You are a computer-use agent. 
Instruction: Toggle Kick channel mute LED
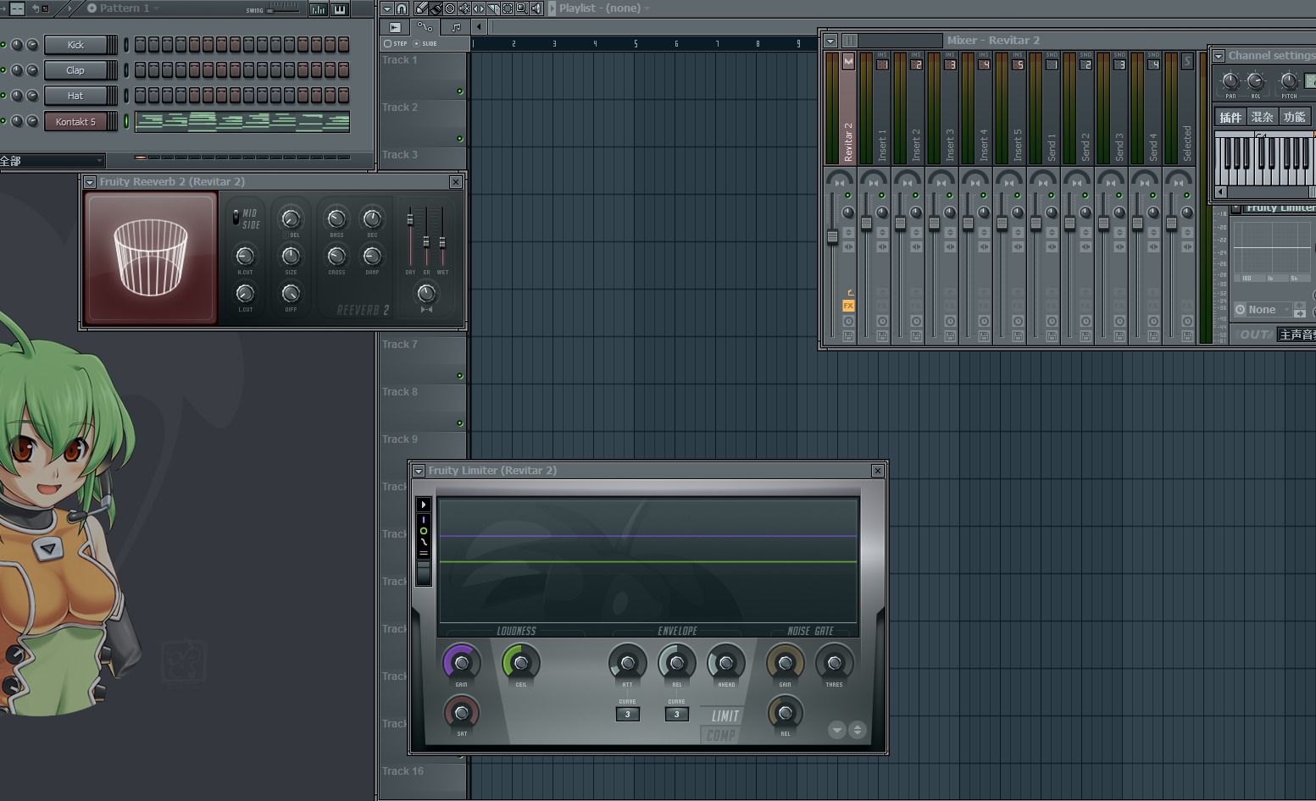[x=3, y=44]
